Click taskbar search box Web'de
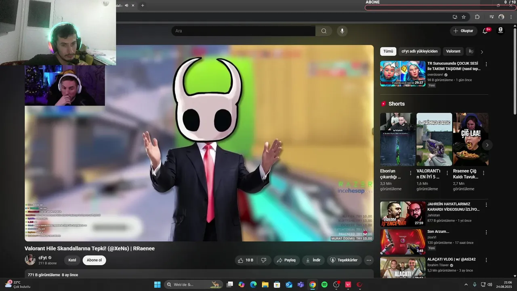Image resolution: width=517 pixels, height=291 pixels. tap(193, 285)
